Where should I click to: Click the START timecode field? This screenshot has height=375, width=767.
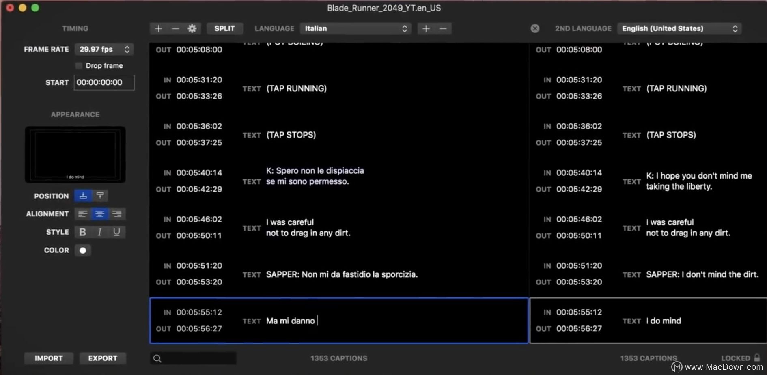point(104,82)
